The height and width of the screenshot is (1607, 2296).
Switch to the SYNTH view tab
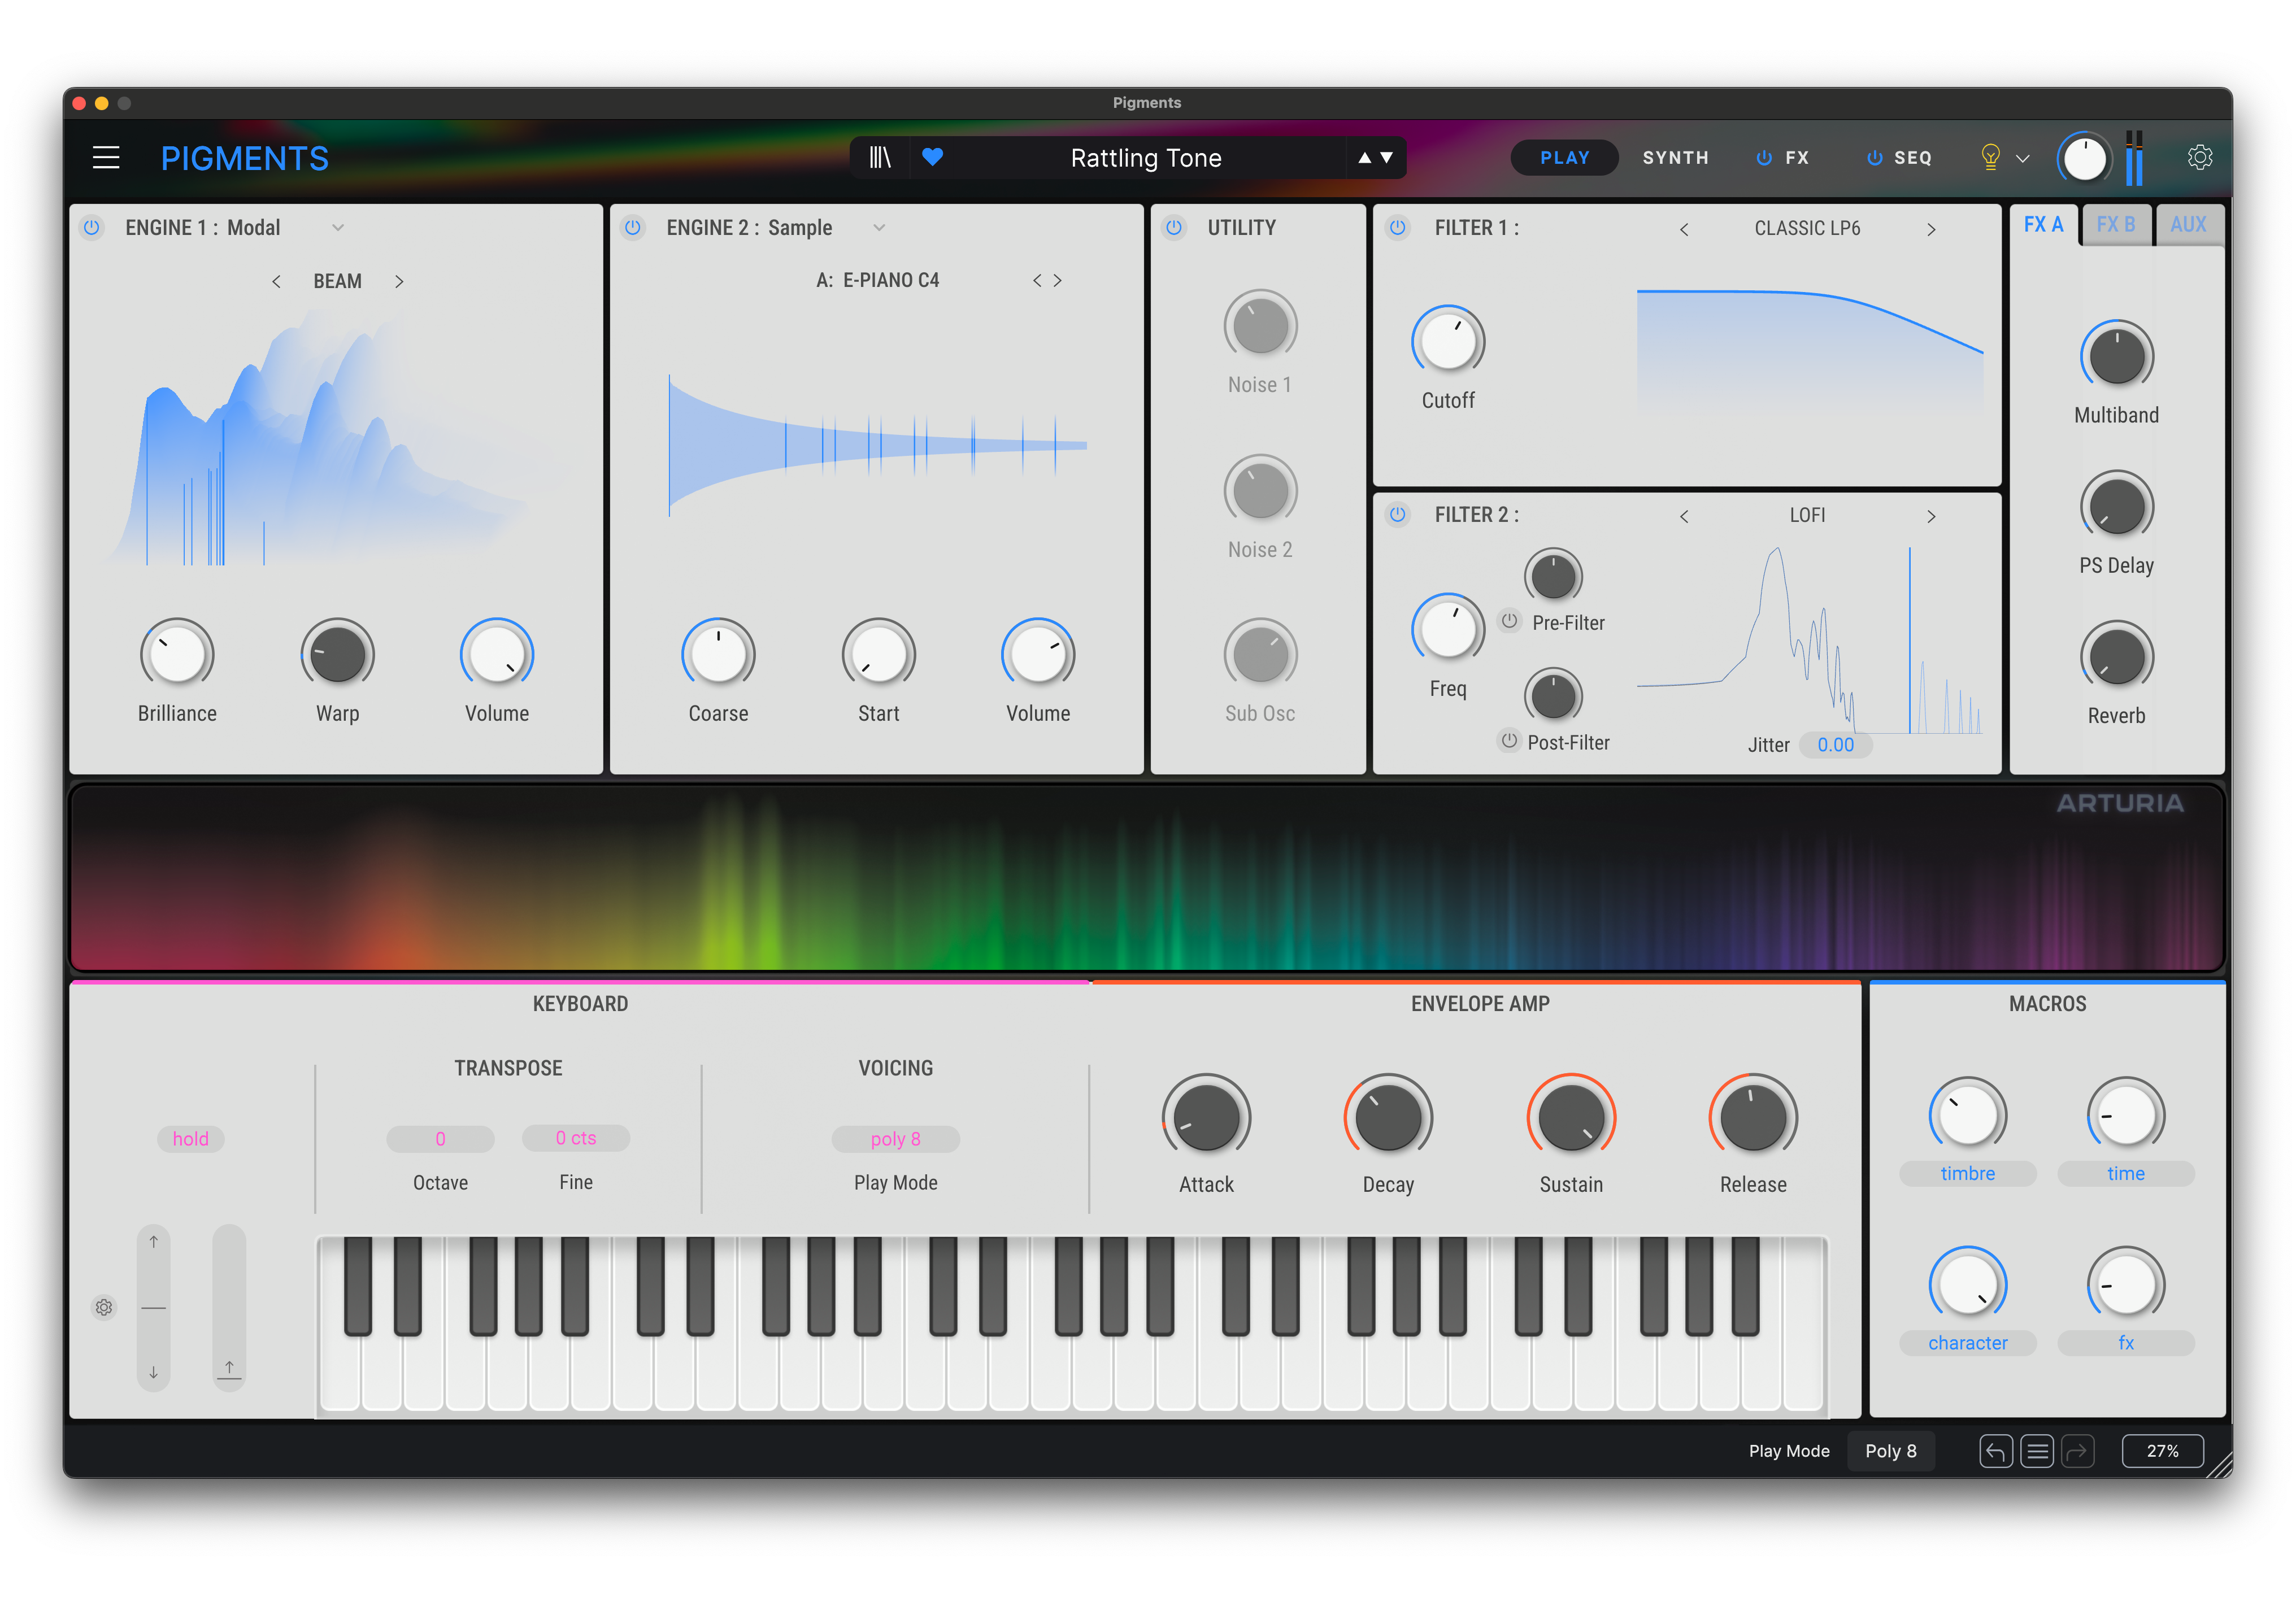(1675, 158)
